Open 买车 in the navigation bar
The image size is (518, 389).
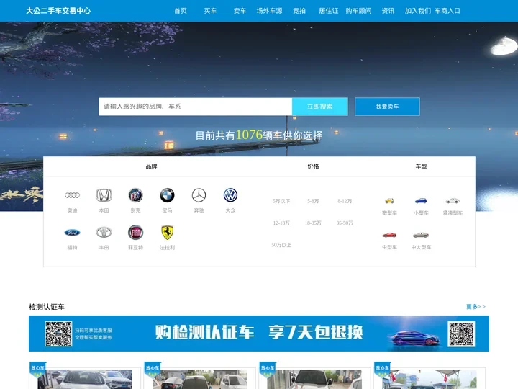coord(210,11)
